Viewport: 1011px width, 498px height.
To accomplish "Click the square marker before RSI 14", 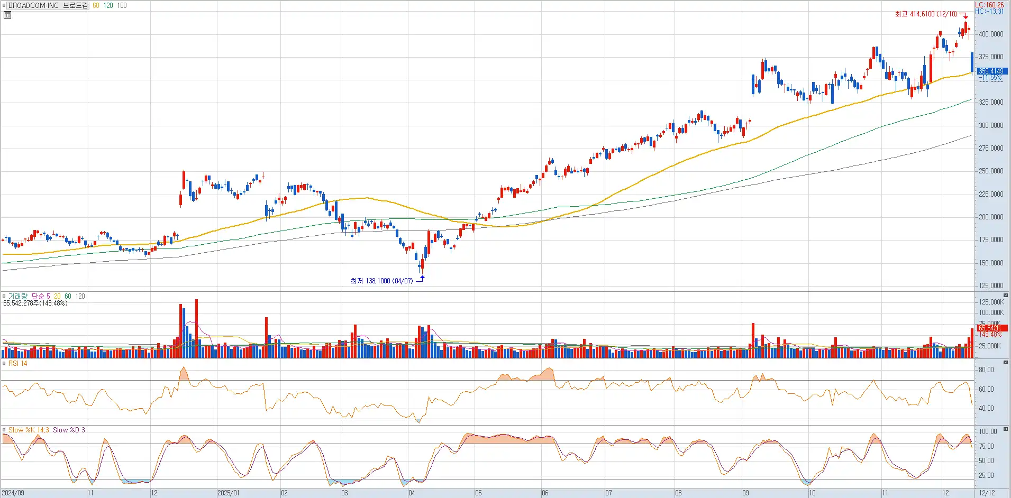I will [4, 363].
